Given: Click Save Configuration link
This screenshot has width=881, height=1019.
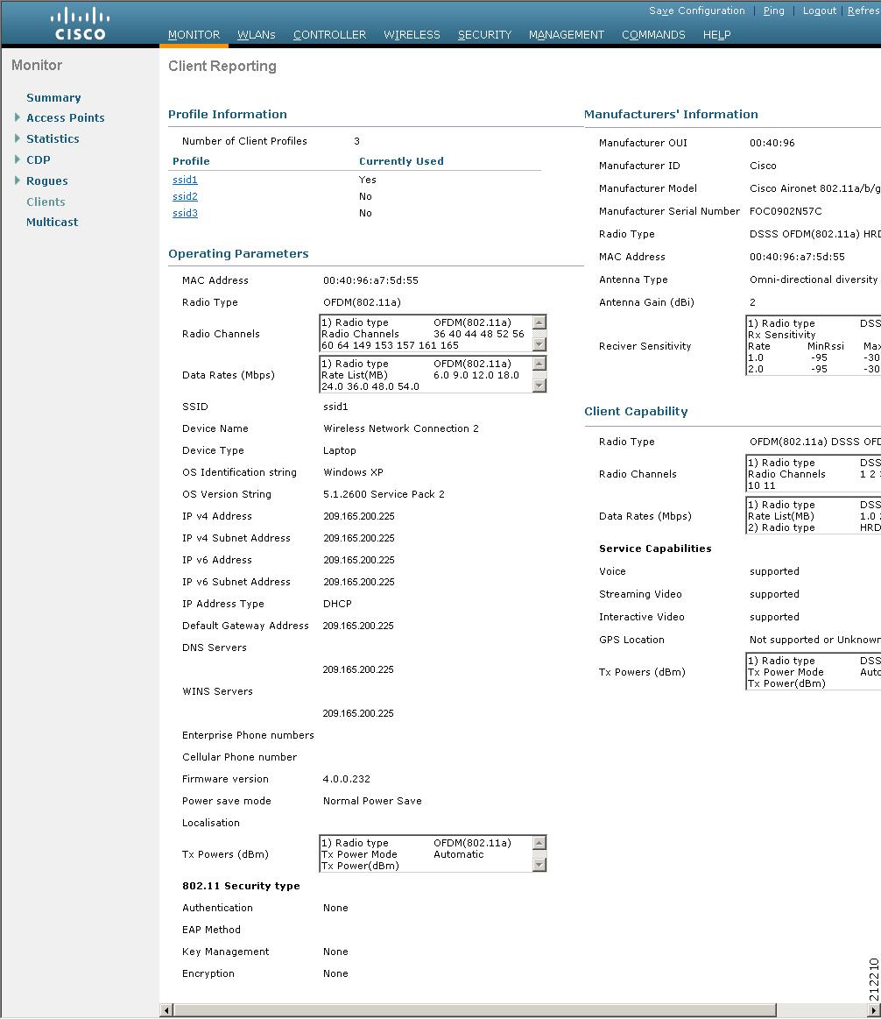Looking at the screenshot, I should [696, 11].
